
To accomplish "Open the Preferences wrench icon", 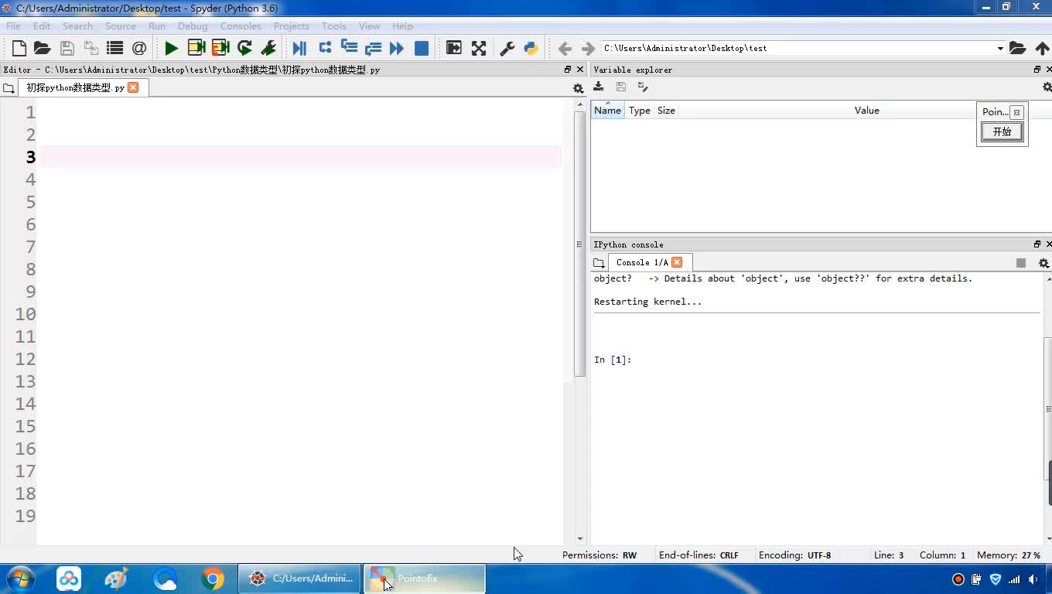I will point(507,48).
